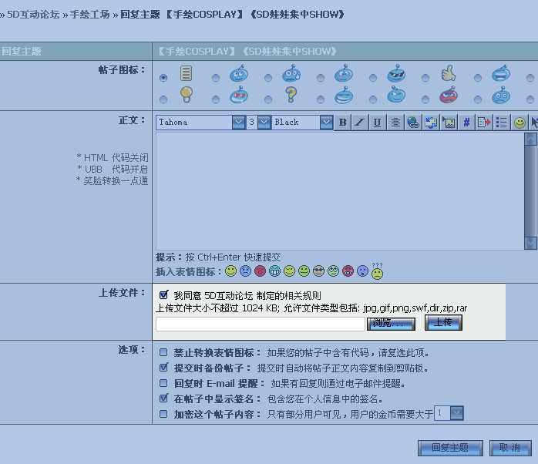The image size is (538, 464).
Task: Choose the question mark post icon radio button
Action: [267, 99]
